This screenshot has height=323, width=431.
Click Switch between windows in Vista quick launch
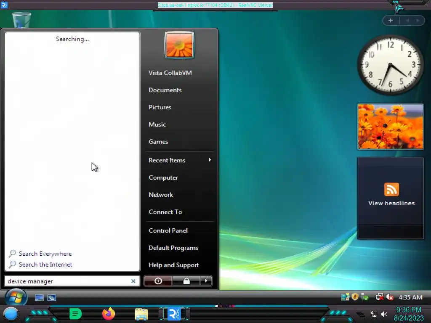point(52,298)
